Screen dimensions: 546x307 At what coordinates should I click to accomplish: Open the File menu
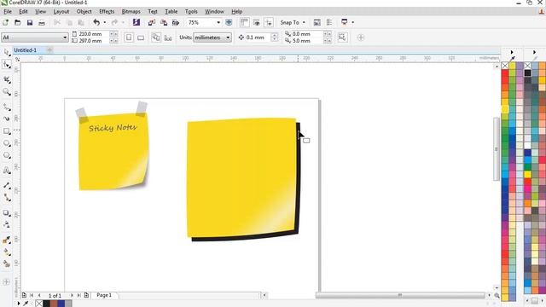8,11
